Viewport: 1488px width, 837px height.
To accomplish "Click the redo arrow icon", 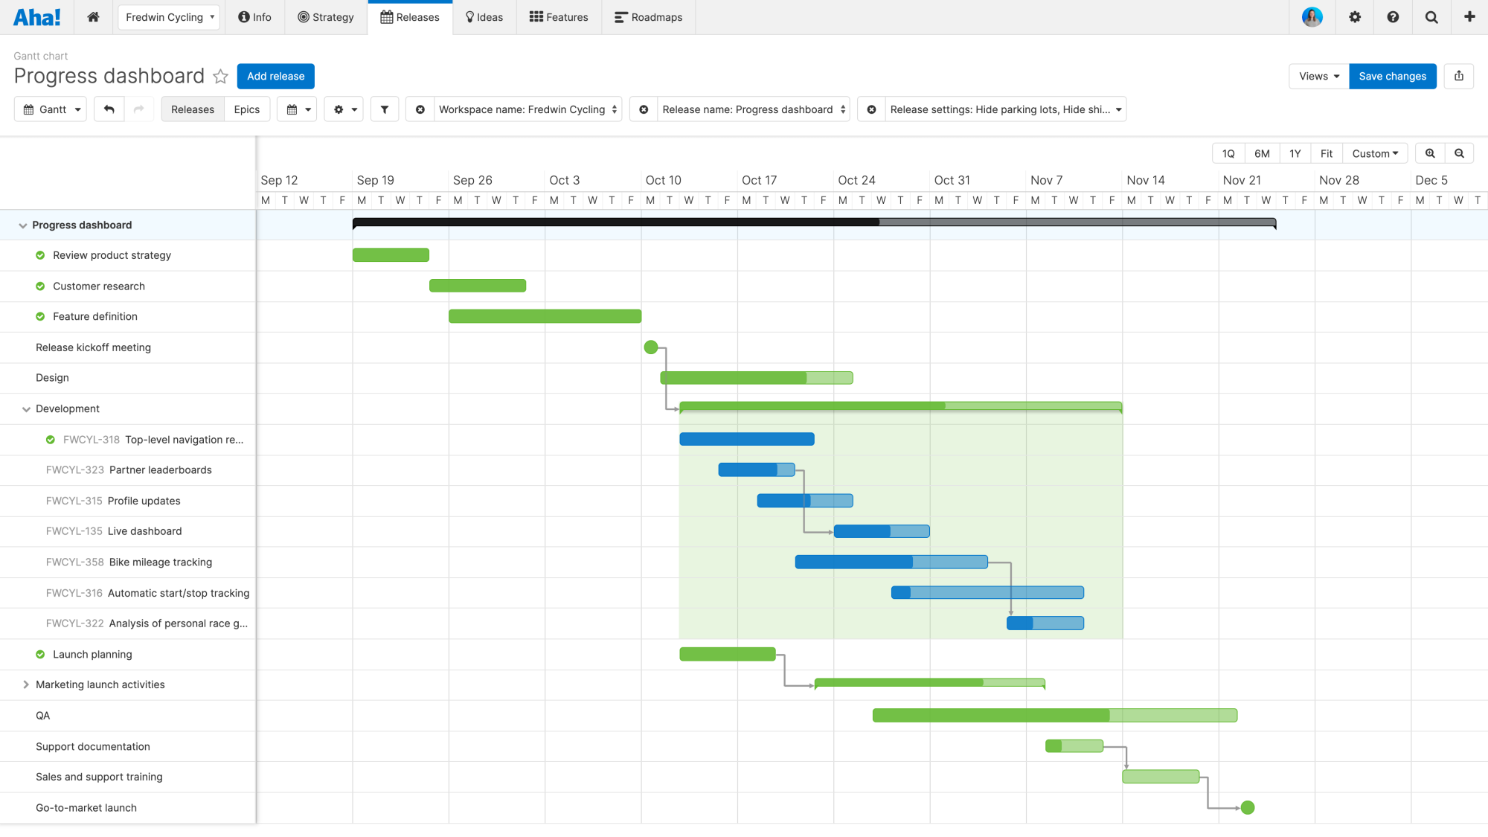I will tap(138, 109).
